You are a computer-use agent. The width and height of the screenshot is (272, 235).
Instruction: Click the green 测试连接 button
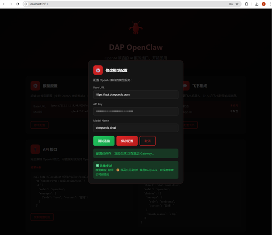[104, 141]
